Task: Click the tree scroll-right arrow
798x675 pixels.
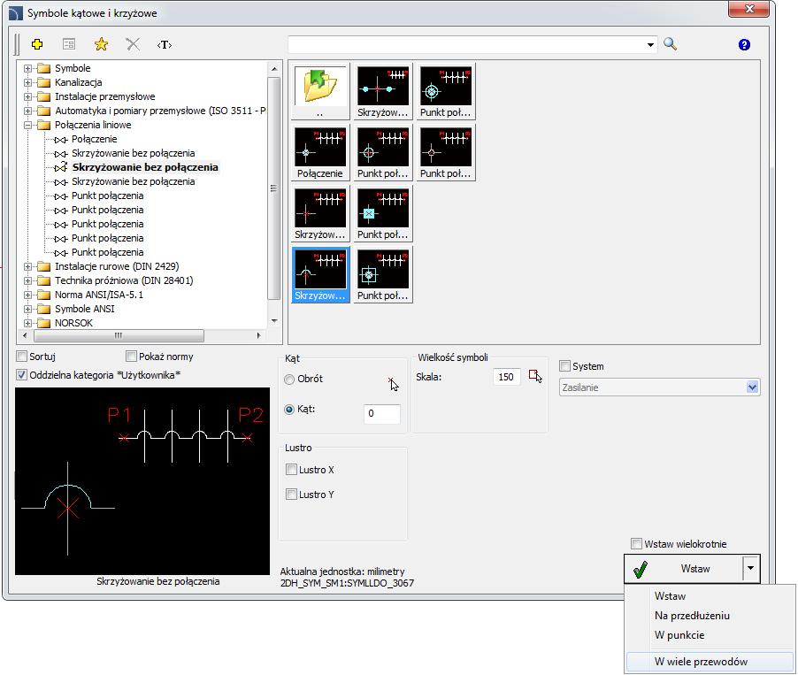Action: (258, 335)
